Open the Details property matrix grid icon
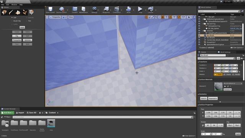Viewport: 245px width, 138px height. pos(238,58)
